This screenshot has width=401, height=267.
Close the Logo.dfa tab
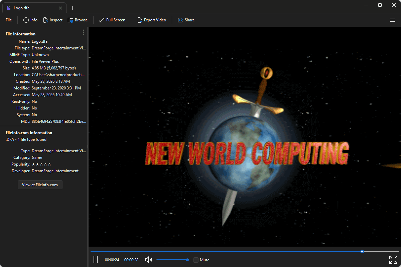(60, 8)
